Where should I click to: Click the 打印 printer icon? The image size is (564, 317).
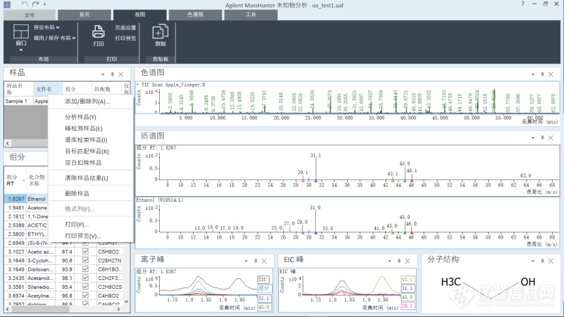click(98, 31)
